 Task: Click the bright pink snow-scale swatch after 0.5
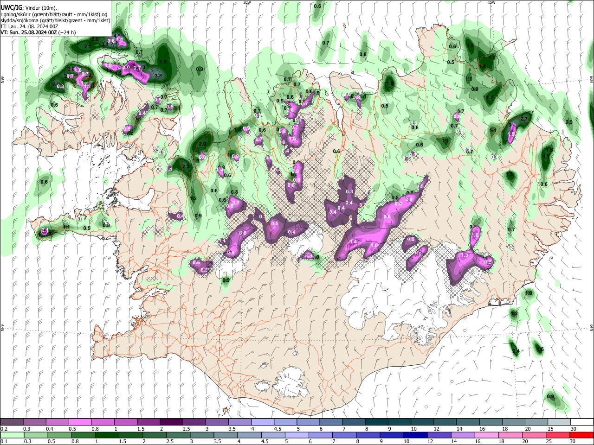[x=80, y=422]
